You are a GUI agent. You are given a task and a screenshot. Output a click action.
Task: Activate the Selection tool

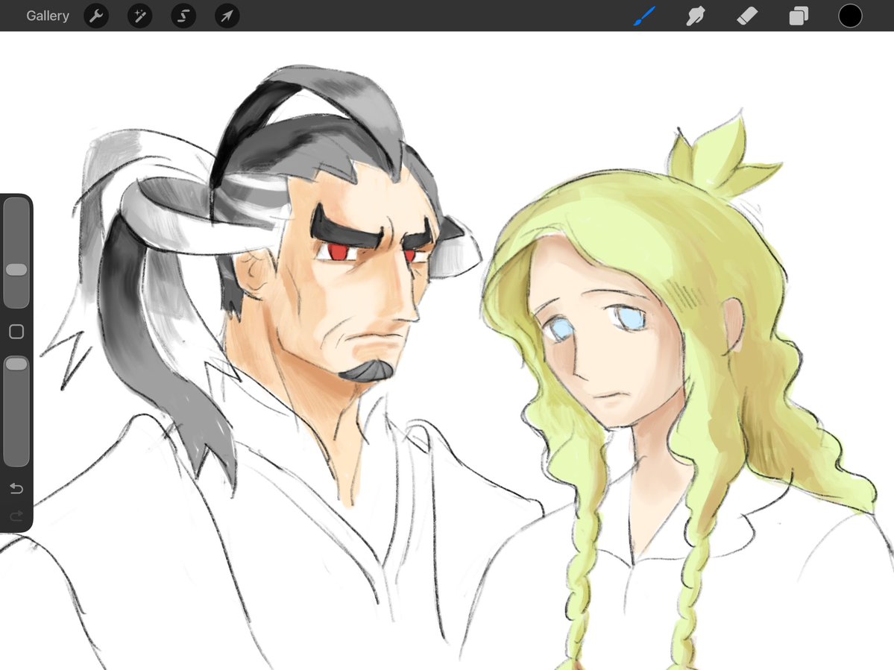(x=183, y=16)
